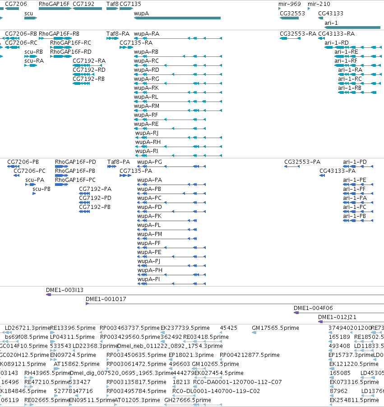
Task: Select protein CG43133-PA
Action: tap(322, 176)
